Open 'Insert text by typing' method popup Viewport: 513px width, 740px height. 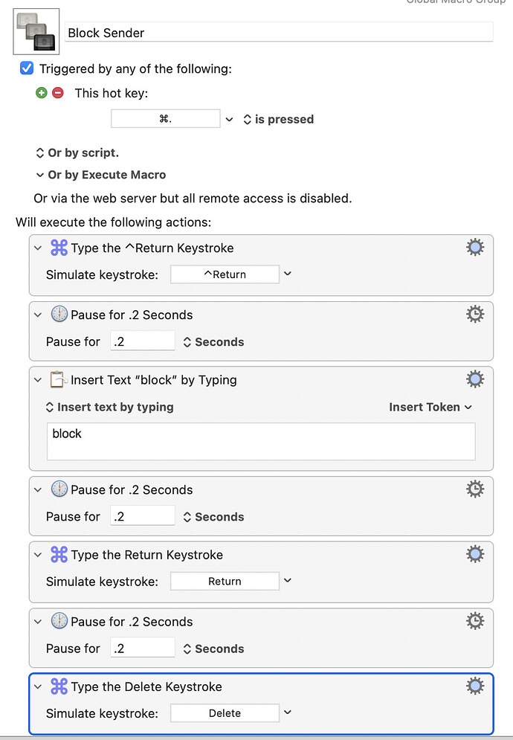109,407
